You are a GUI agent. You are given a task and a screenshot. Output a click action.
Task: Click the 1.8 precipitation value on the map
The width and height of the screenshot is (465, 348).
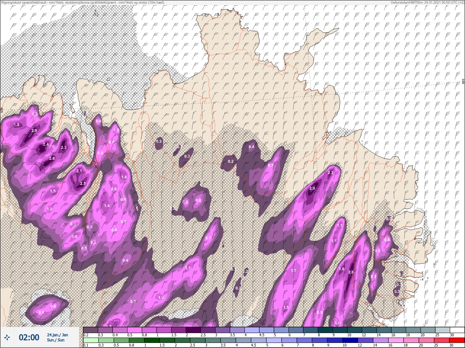[x=341, y=269]
